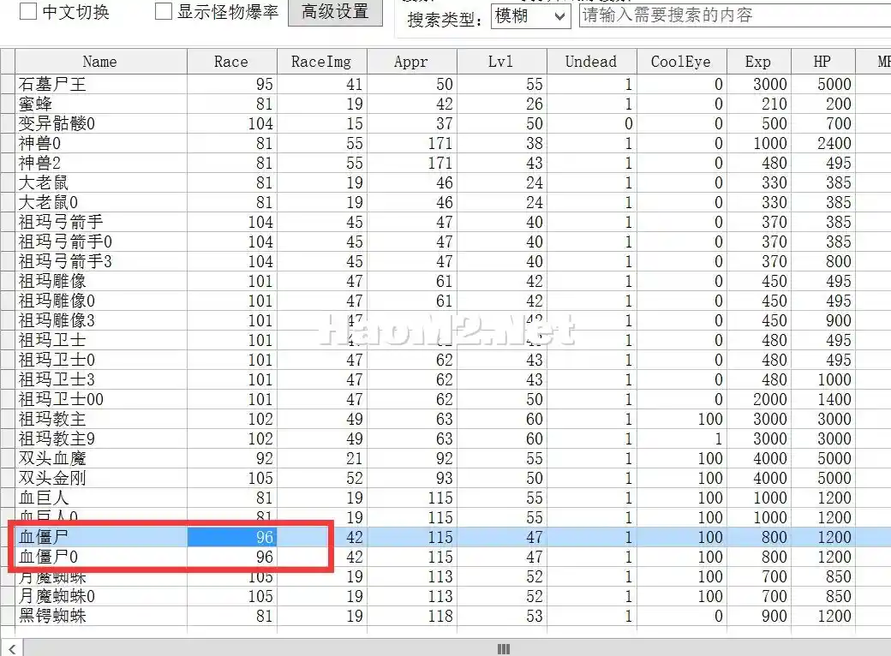Click the Exp column header
The image size is (891, 656).
(x=758, y=62)
